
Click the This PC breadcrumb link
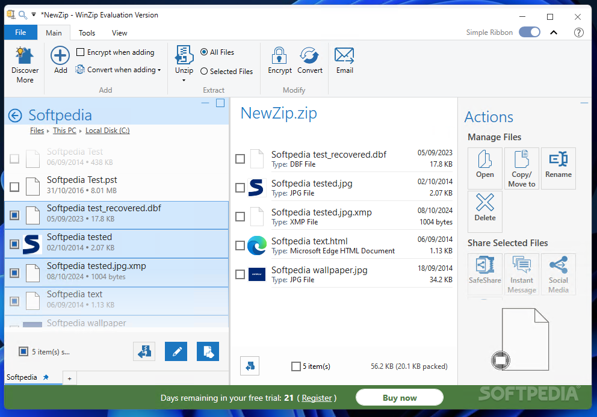click(64, 131)
